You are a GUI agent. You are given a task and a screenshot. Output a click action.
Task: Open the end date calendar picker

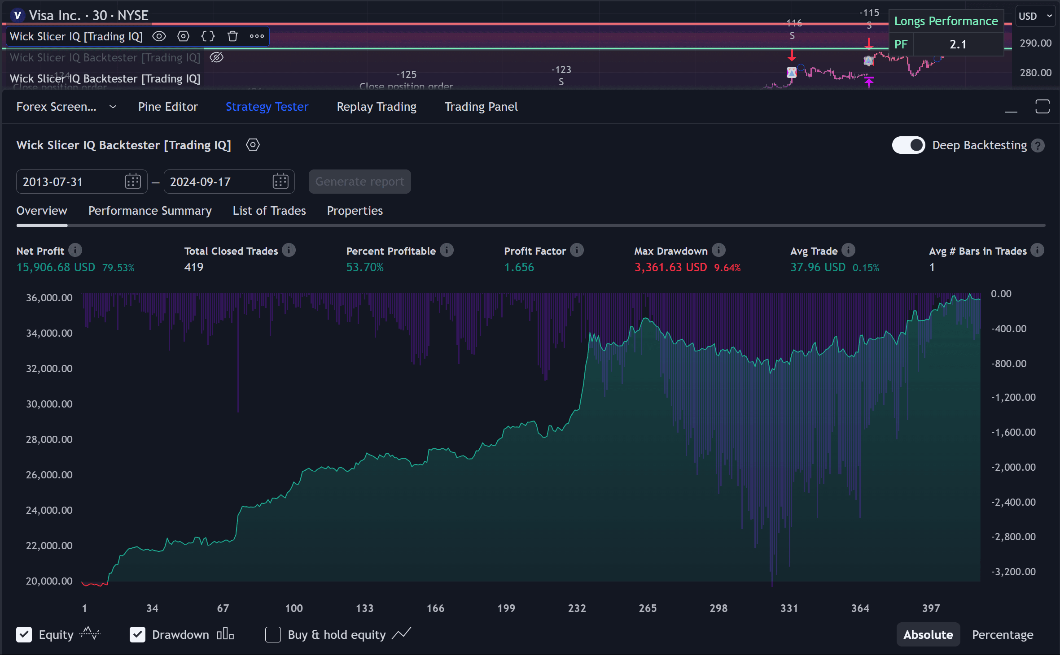click(x=280, y=182)
